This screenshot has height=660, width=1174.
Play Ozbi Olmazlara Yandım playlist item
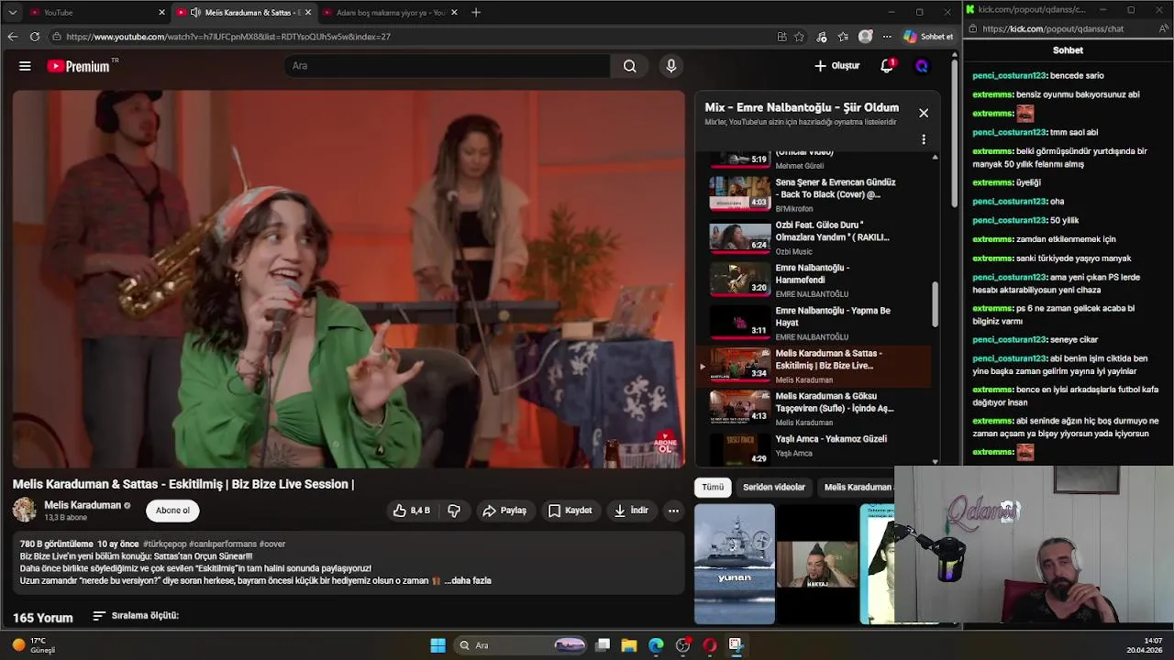coord(814,237)
